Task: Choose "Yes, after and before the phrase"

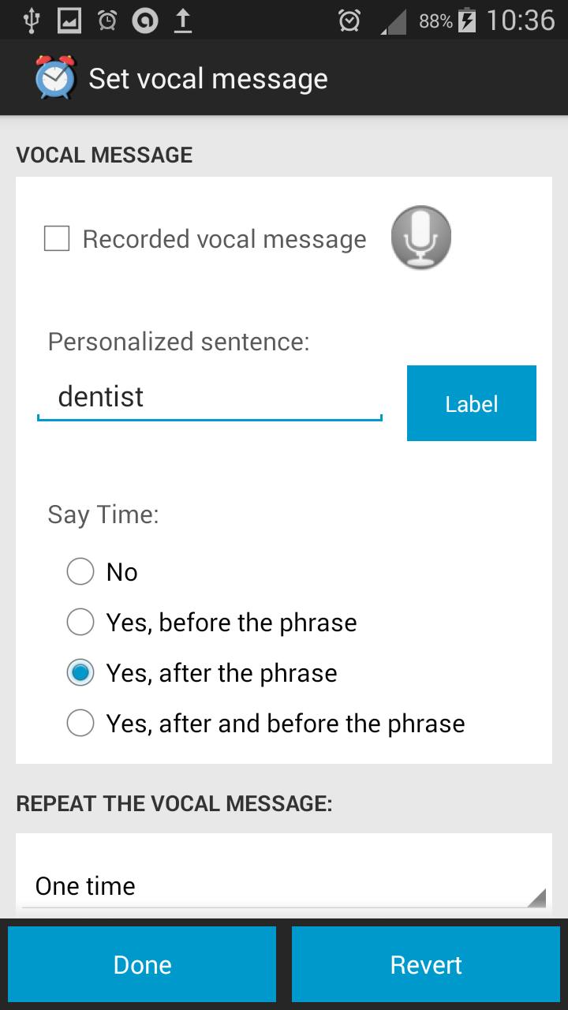Action: (x=80, y=724)
